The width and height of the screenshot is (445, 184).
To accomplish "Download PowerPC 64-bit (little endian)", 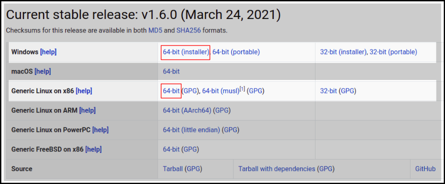I will [191, 130].
